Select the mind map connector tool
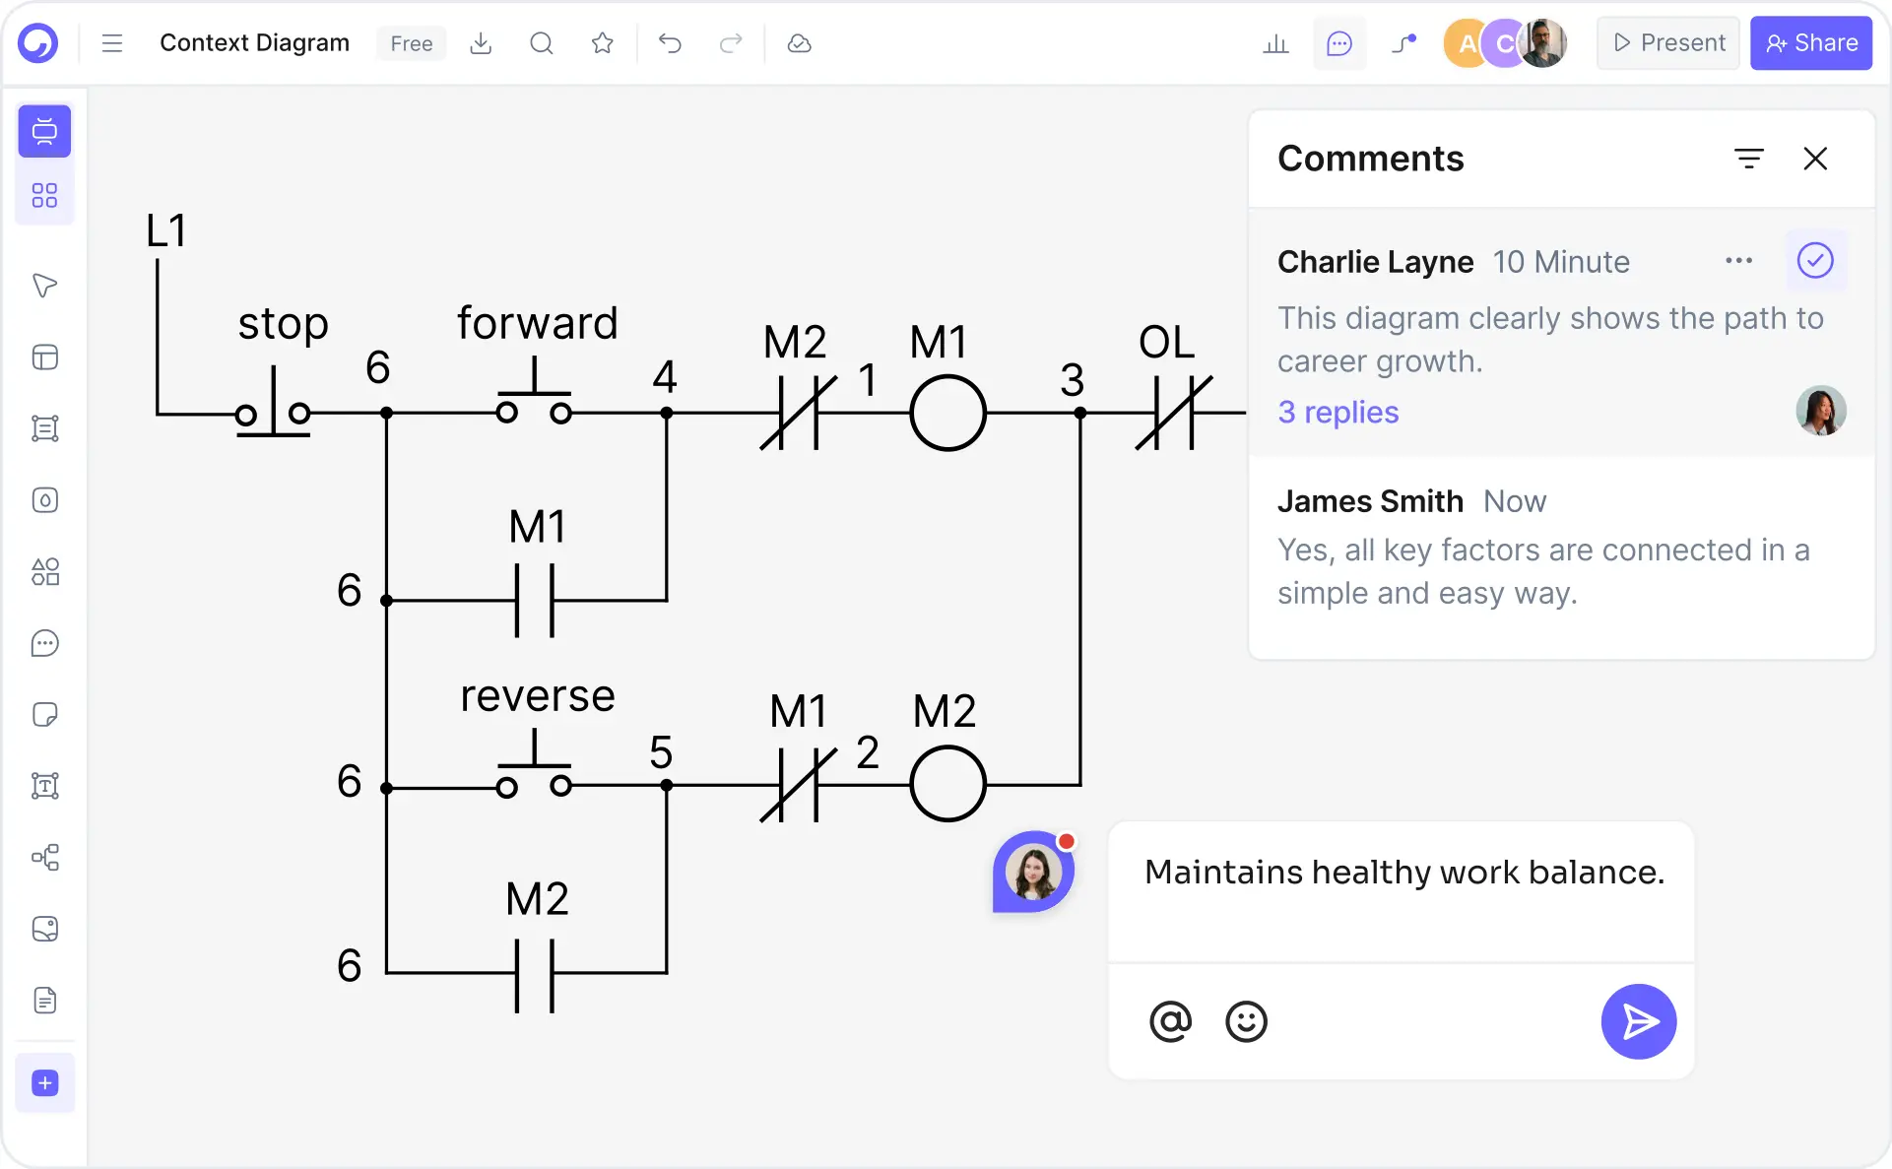 click(x=44, y=858)
